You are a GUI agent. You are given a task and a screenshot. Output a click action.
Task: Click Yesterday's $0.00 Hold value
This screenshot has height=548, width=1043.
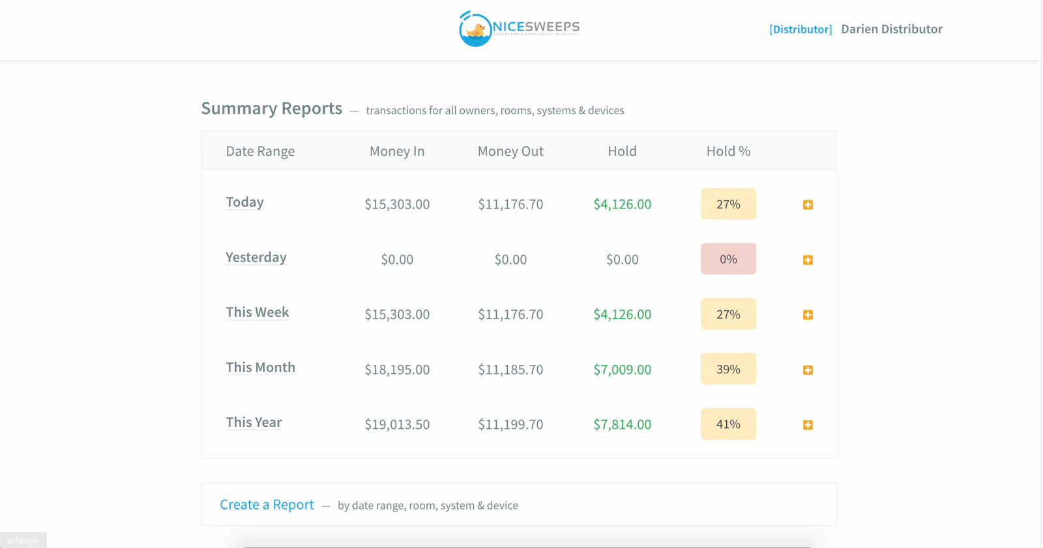pyautogui.click(x=623, y=259)
